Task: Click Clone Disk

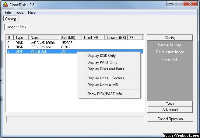Action: [x=170, y=59]
